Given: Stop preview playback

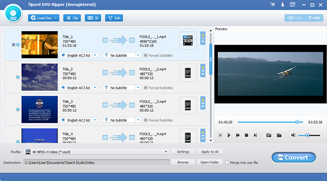Looking at the screenshot, I should (x=246, y=135).
